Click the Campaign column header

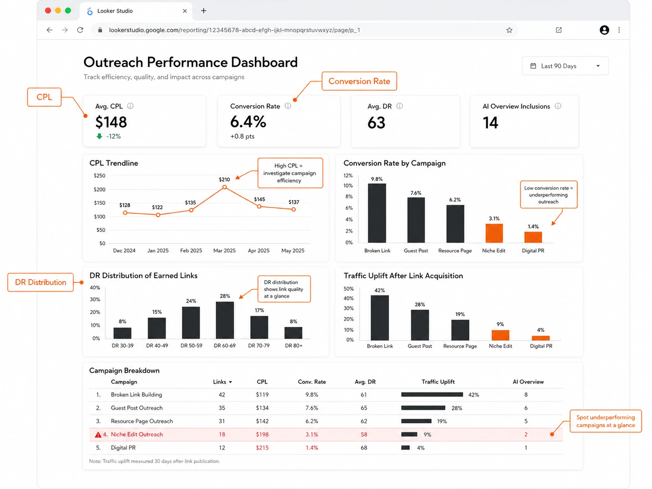click(124, 382)
